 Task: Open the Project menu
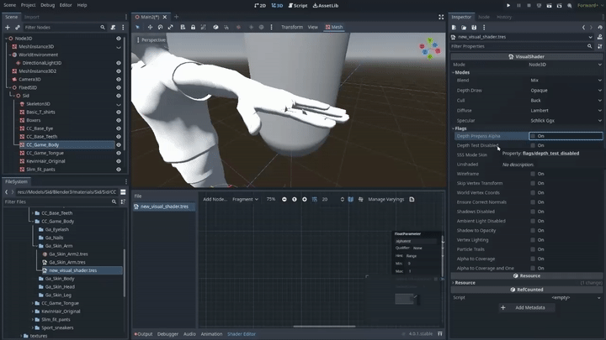29,5
